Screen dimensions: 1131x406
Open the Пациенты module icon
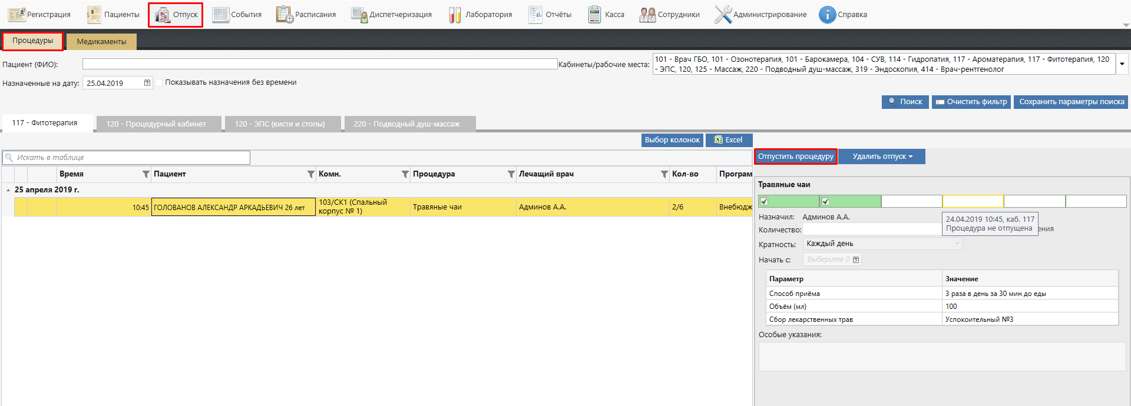point(94,15)
